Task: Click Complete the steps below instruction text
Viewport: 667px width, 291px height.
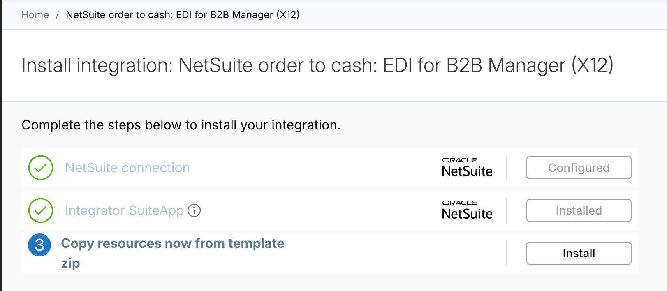Action: tap(181, 125)
